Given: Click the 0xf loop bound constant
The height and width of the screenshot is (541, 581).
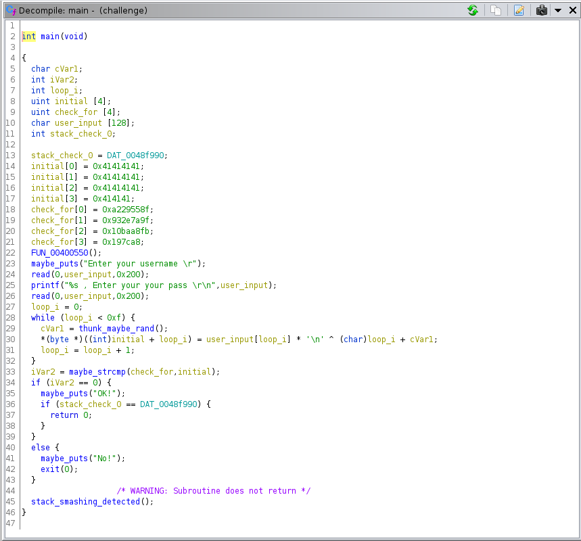Looking at the screenshot, I should tap(114, 318).
